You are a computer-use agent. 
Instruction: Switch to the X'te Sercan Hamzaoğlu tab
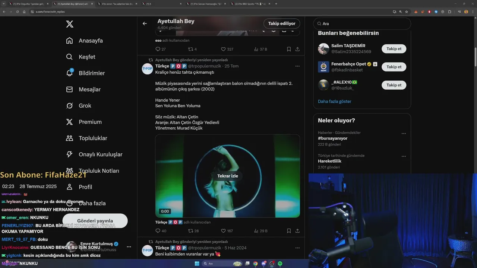206,4
